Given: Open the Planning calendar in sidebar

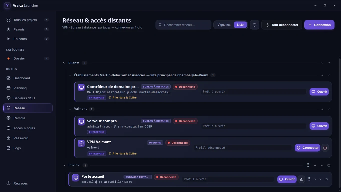Looking at the screenshot, I should click(x=28, y=88).
